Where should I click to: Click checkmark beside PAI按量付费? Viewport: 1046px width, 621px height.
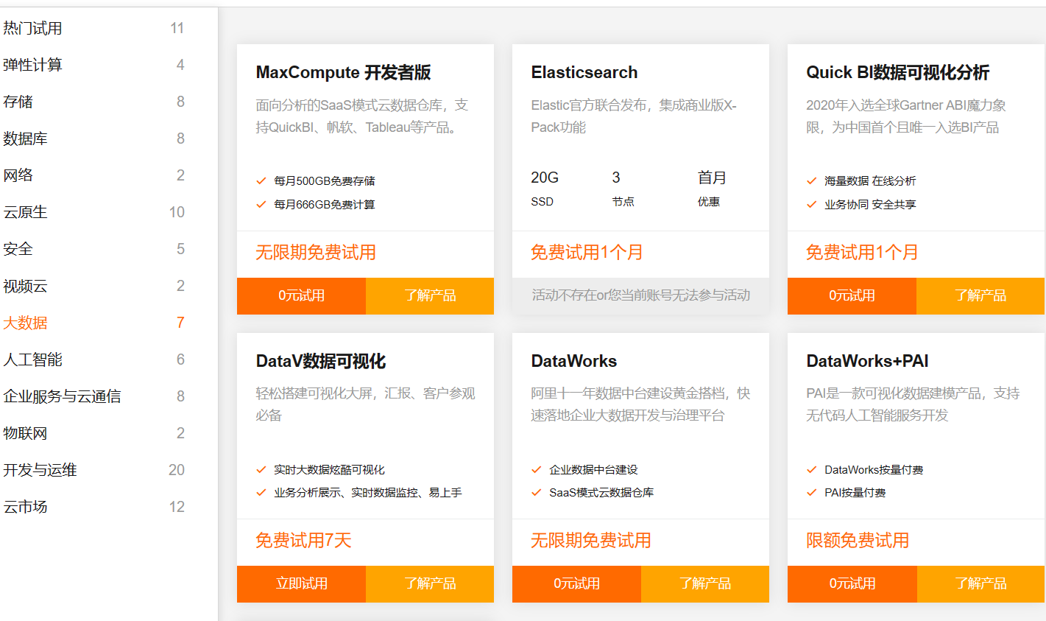point(811,492)
